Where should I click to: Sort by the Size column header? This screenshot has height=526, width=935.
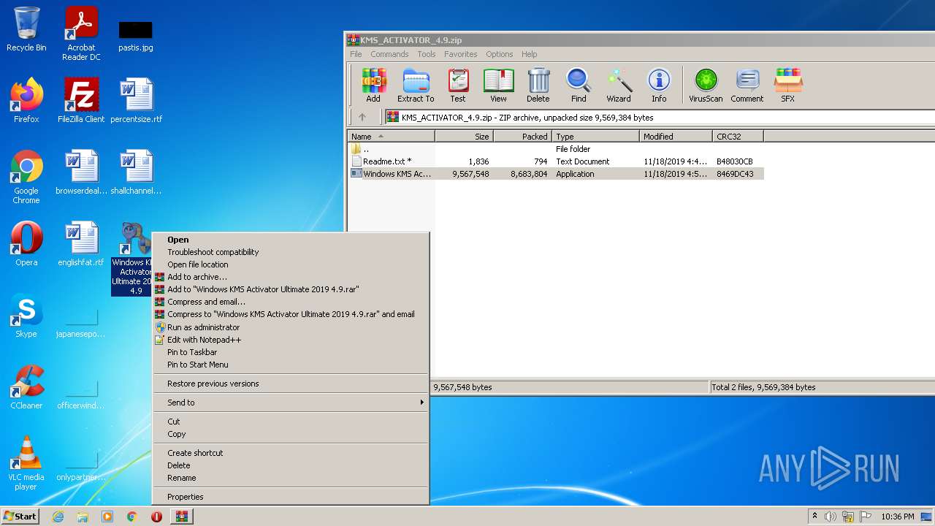click(x=465, y=137)
